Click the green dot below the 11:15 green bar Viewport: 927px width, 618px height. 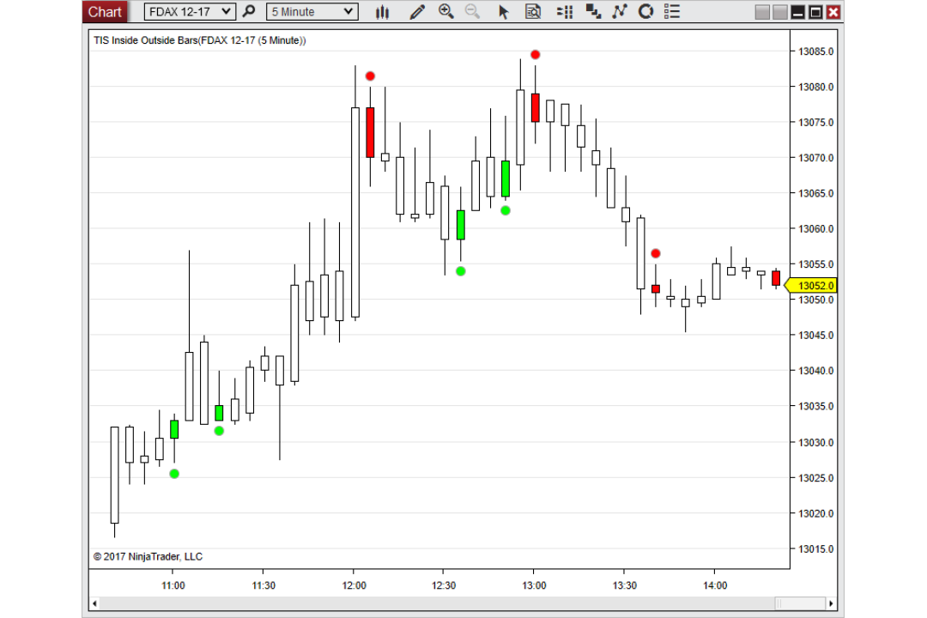point(219,431)
